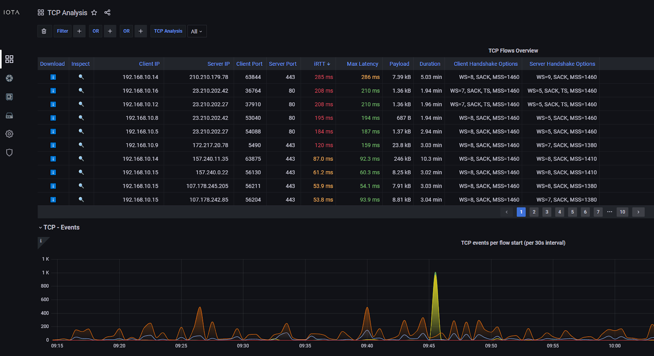Open the storage drive icon in sidebar
The height and width of the screenshot is (356, 654).
pos(9,116)
